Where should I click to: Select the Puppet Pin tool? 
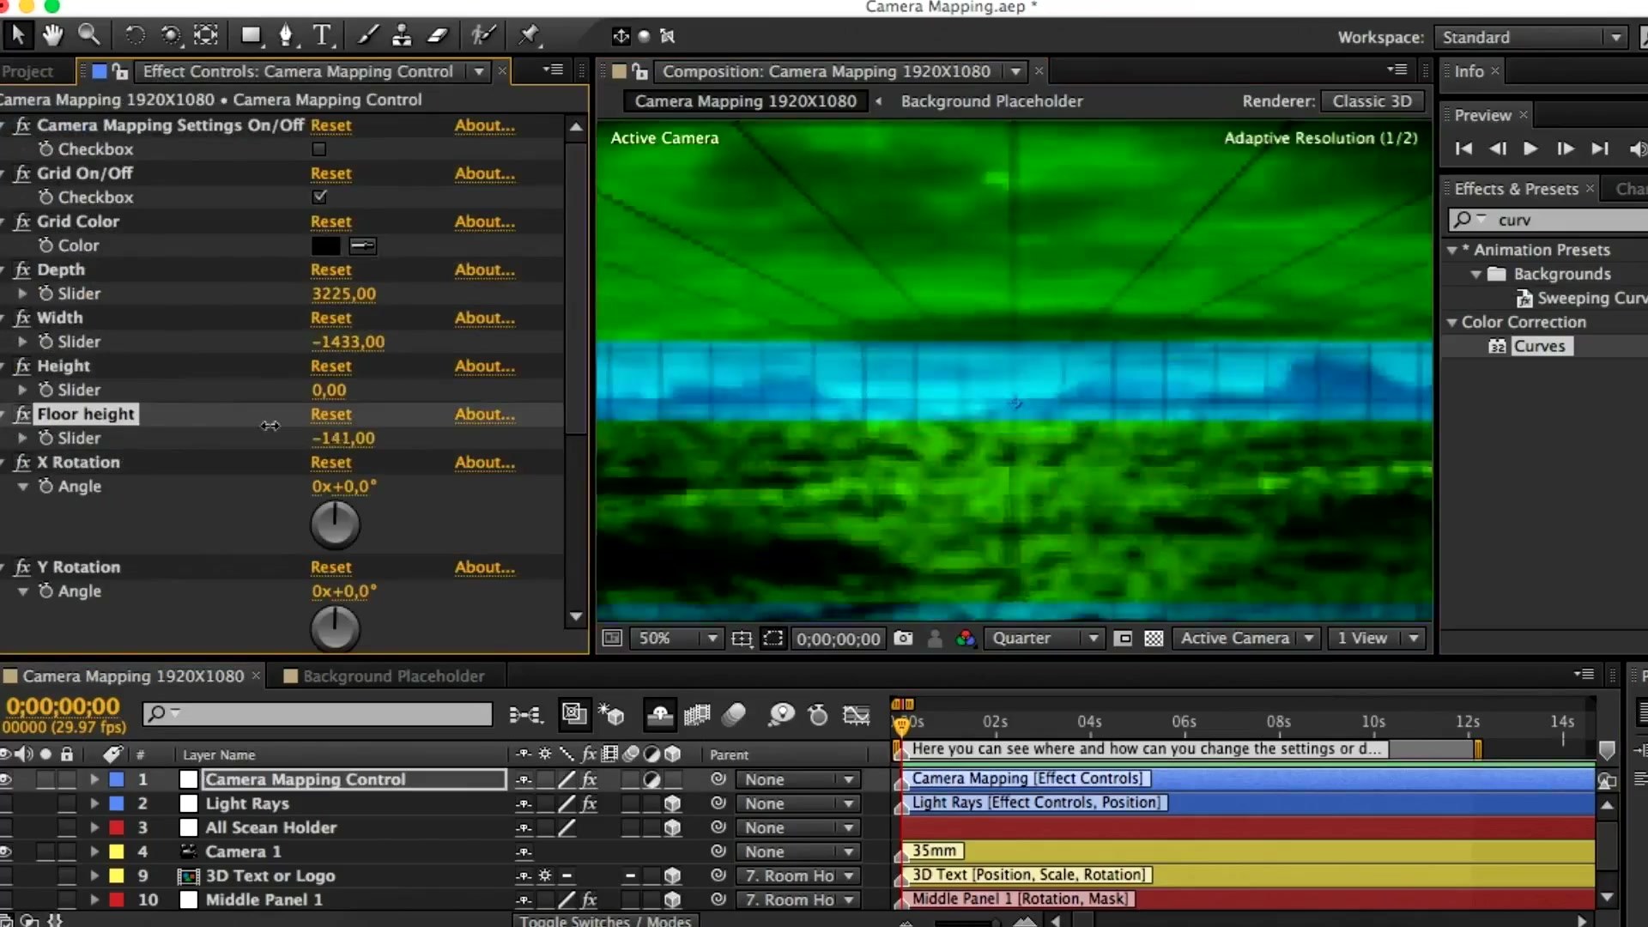(x=529, y=35)
